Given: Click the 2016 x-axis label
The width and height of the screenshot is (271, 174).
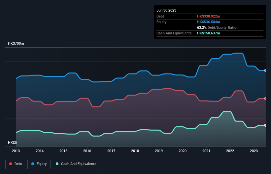Looking at the screenshot, I should (x=87, y=151).
